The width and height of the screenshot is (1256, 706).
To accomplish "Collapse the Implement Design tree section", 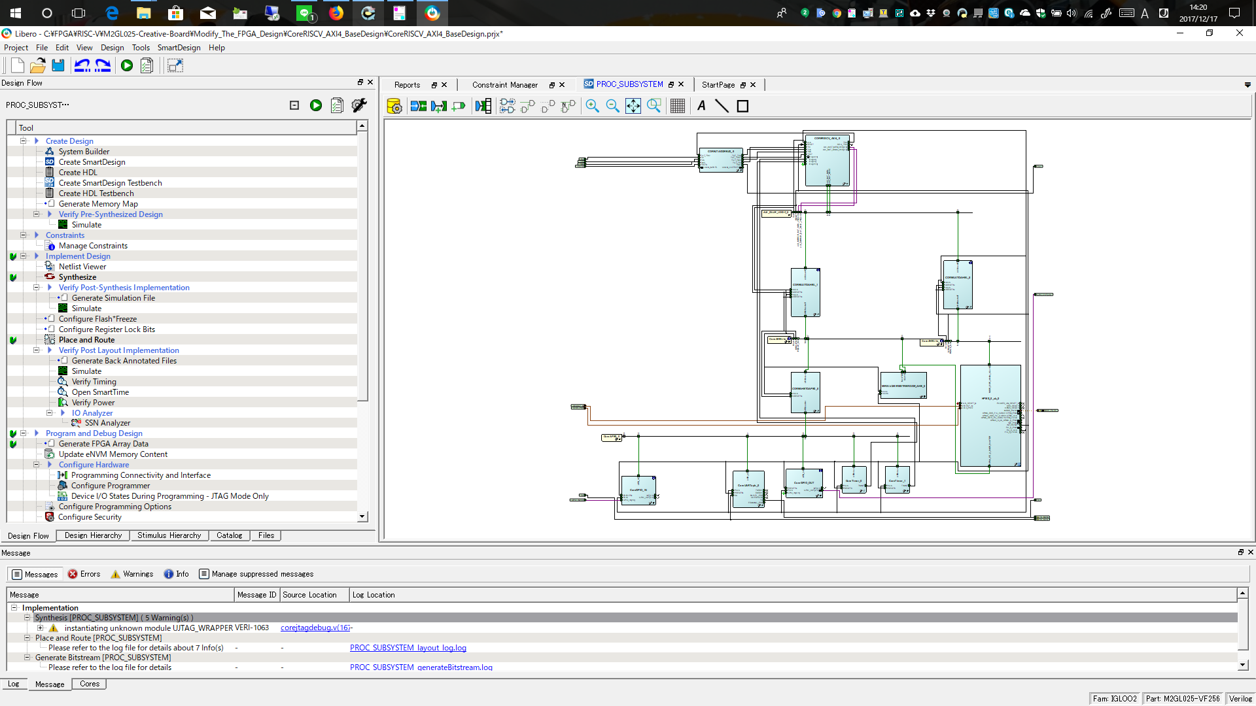I will 24,256.
